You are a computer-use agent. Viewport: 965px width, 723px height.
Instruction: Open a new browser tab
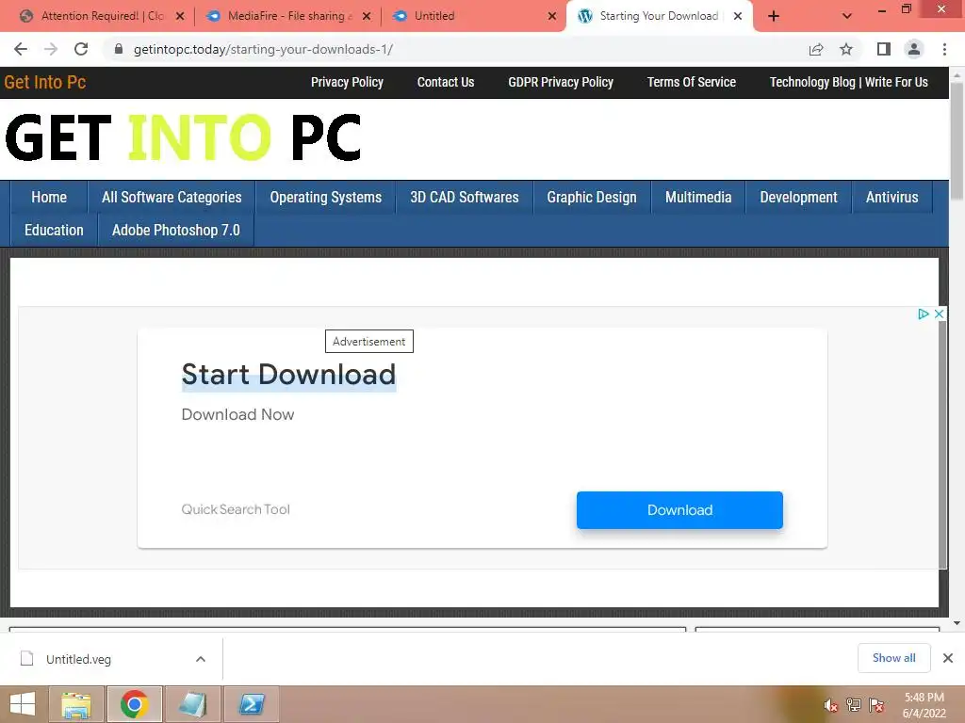pyautogui.click(x=774, y=16)
